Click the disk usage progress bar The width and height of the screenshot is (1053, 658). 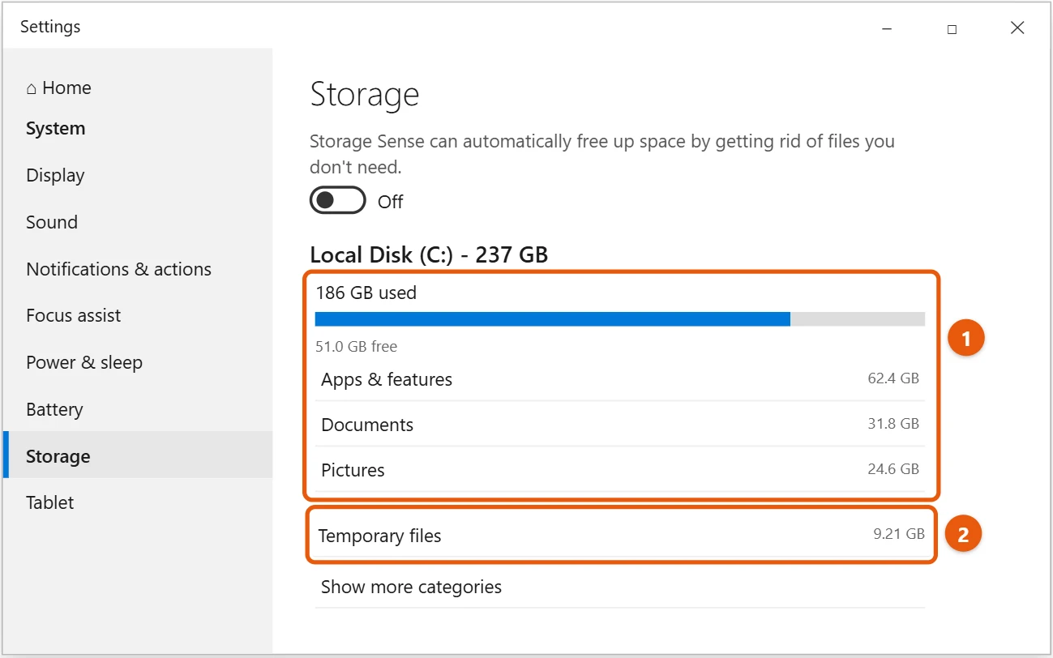point(619,319)
